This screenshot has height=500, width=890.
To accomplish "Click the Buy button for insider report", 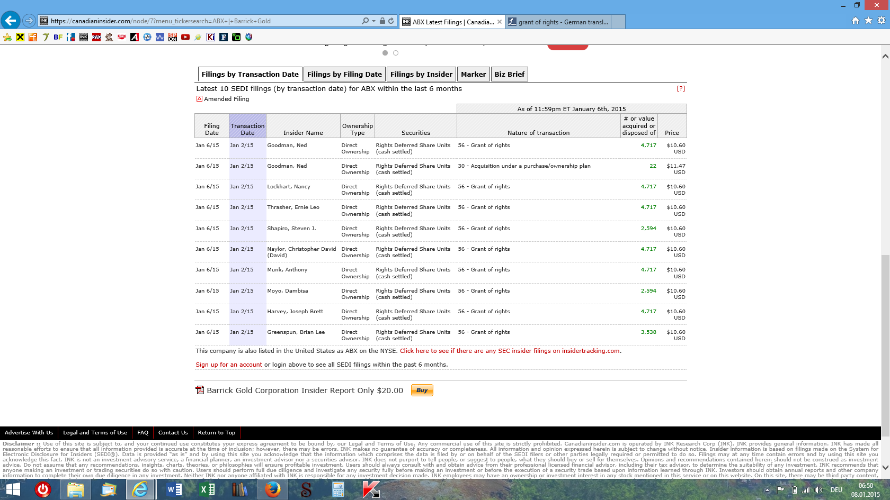I will coord(422,390).
